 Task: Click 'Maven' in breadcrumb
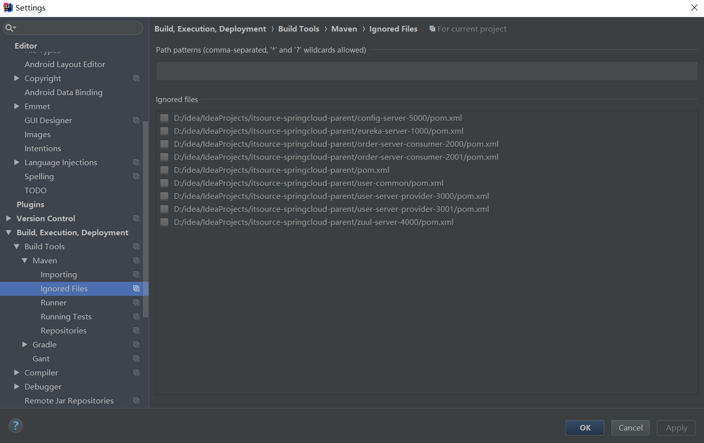point(344,29)
